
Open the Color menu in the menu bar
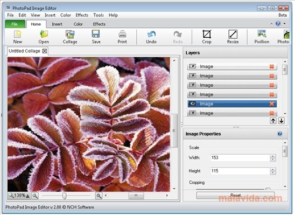pyautogui.click(x=66, y=15)
